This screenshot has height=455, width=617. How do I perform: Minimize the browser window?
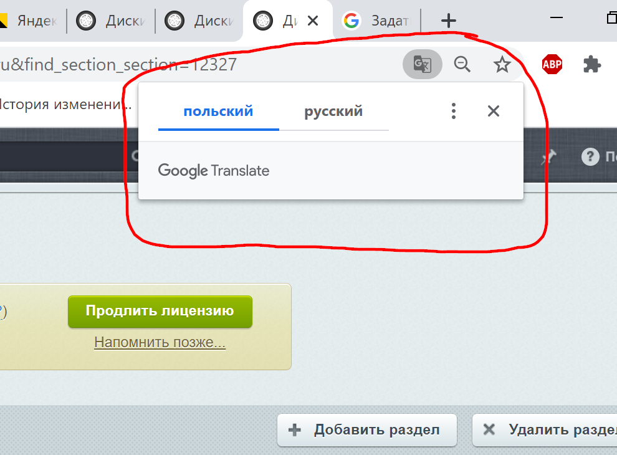(556, 17)
